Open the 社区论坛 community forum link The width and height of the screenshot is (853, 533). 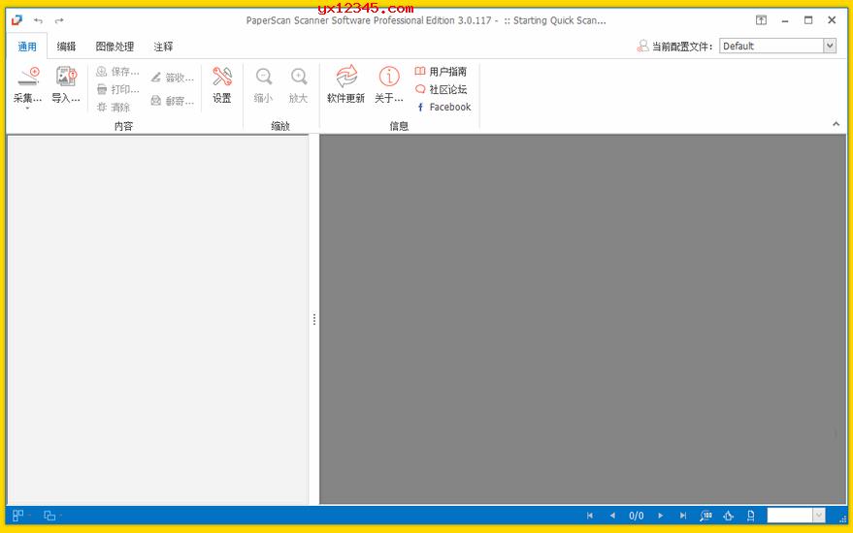point(441,89)
